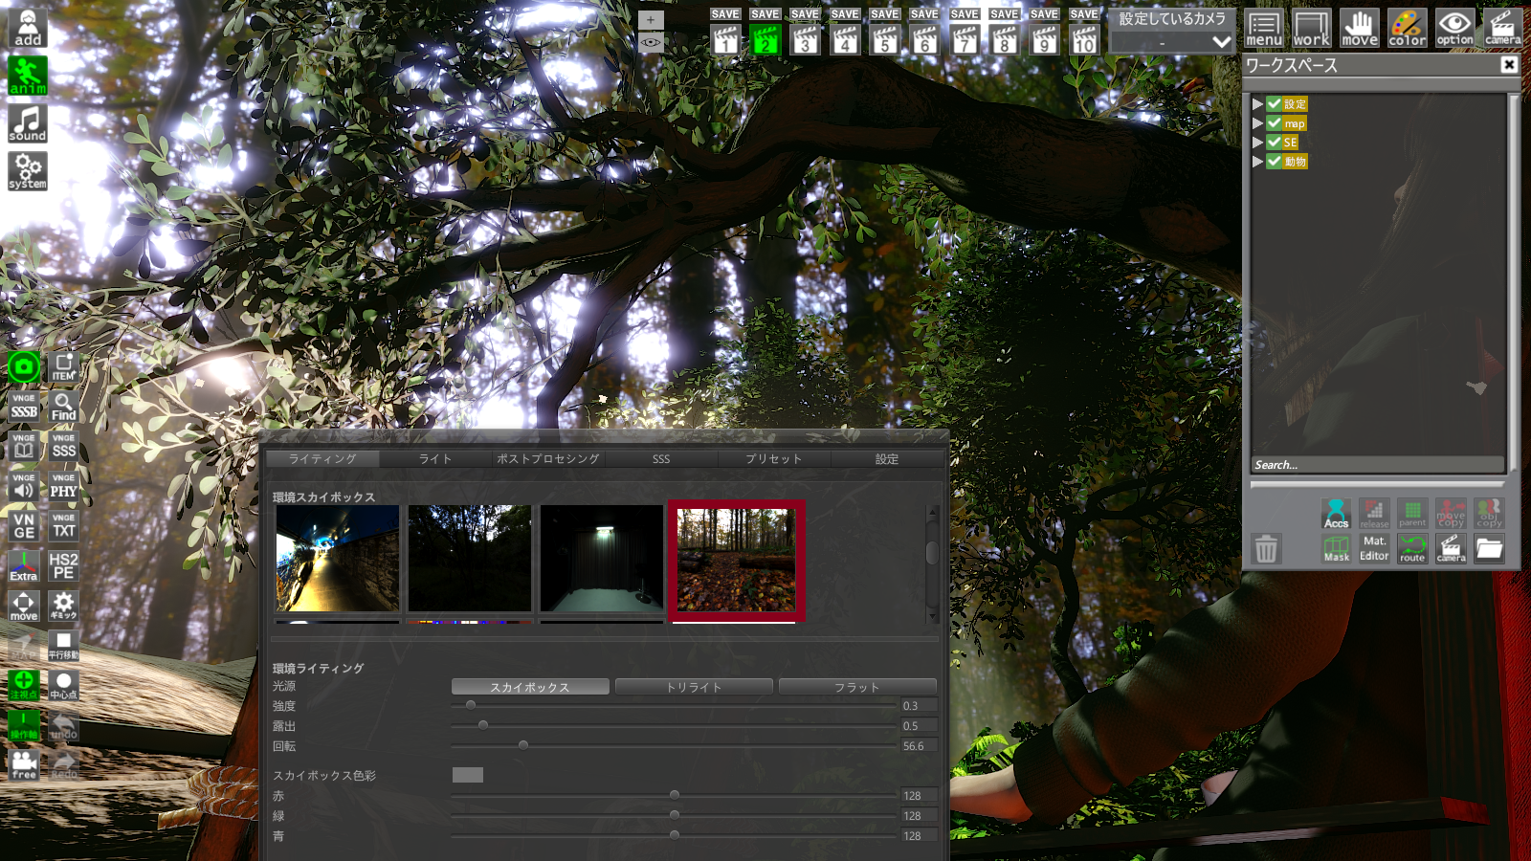1531x861 pixels.
Task: Click the Mat. Editor icon
Action: coord(1374,548)
